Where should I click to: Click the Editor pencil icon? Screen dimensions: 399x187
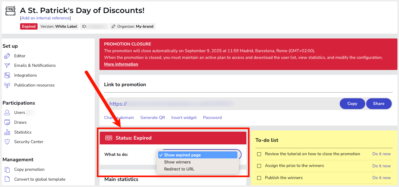point(7,56)
